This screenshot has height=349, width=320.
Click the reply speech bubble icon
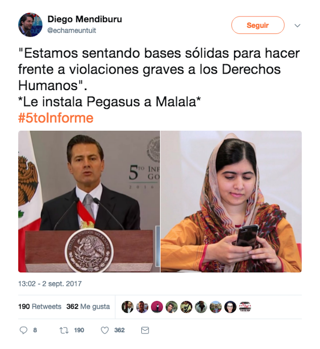(x=23, y=330)
